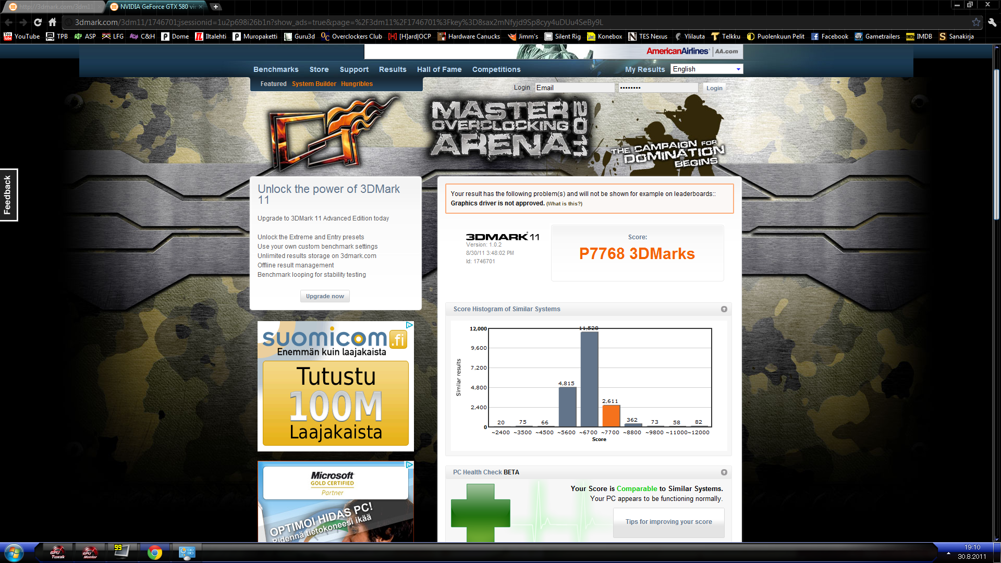
Task: Open the Results menu
Action: (x=393, y=69)
